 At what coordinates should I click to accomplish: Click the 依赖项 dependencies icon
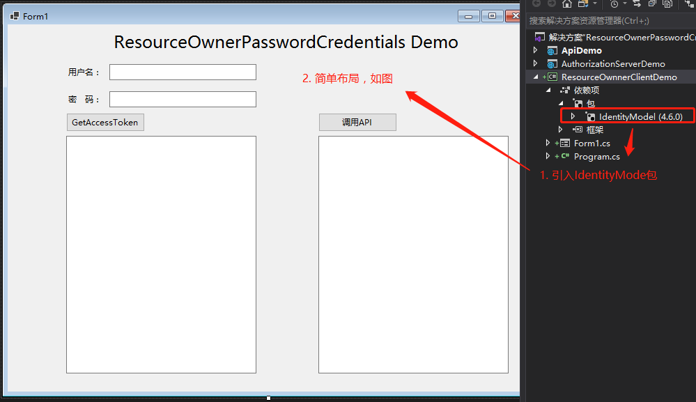[x=564, y=90]
